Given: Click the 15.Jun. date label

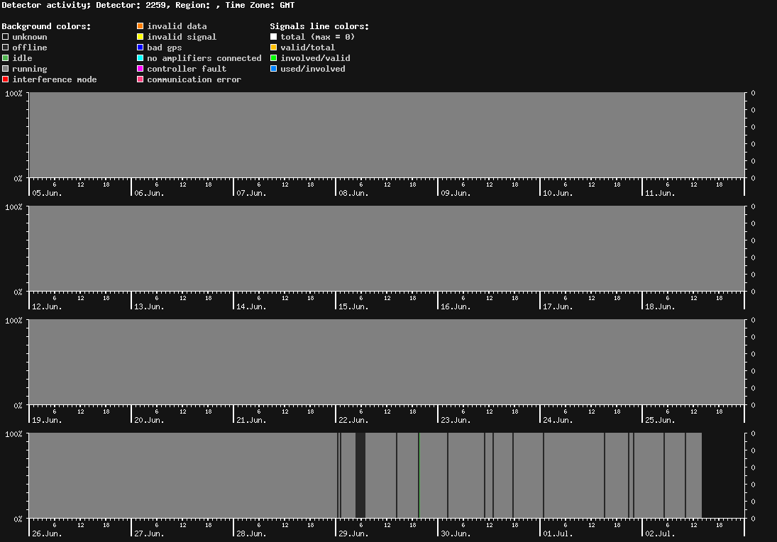Looking at the screenshot, I should click(x=354, y=306).
